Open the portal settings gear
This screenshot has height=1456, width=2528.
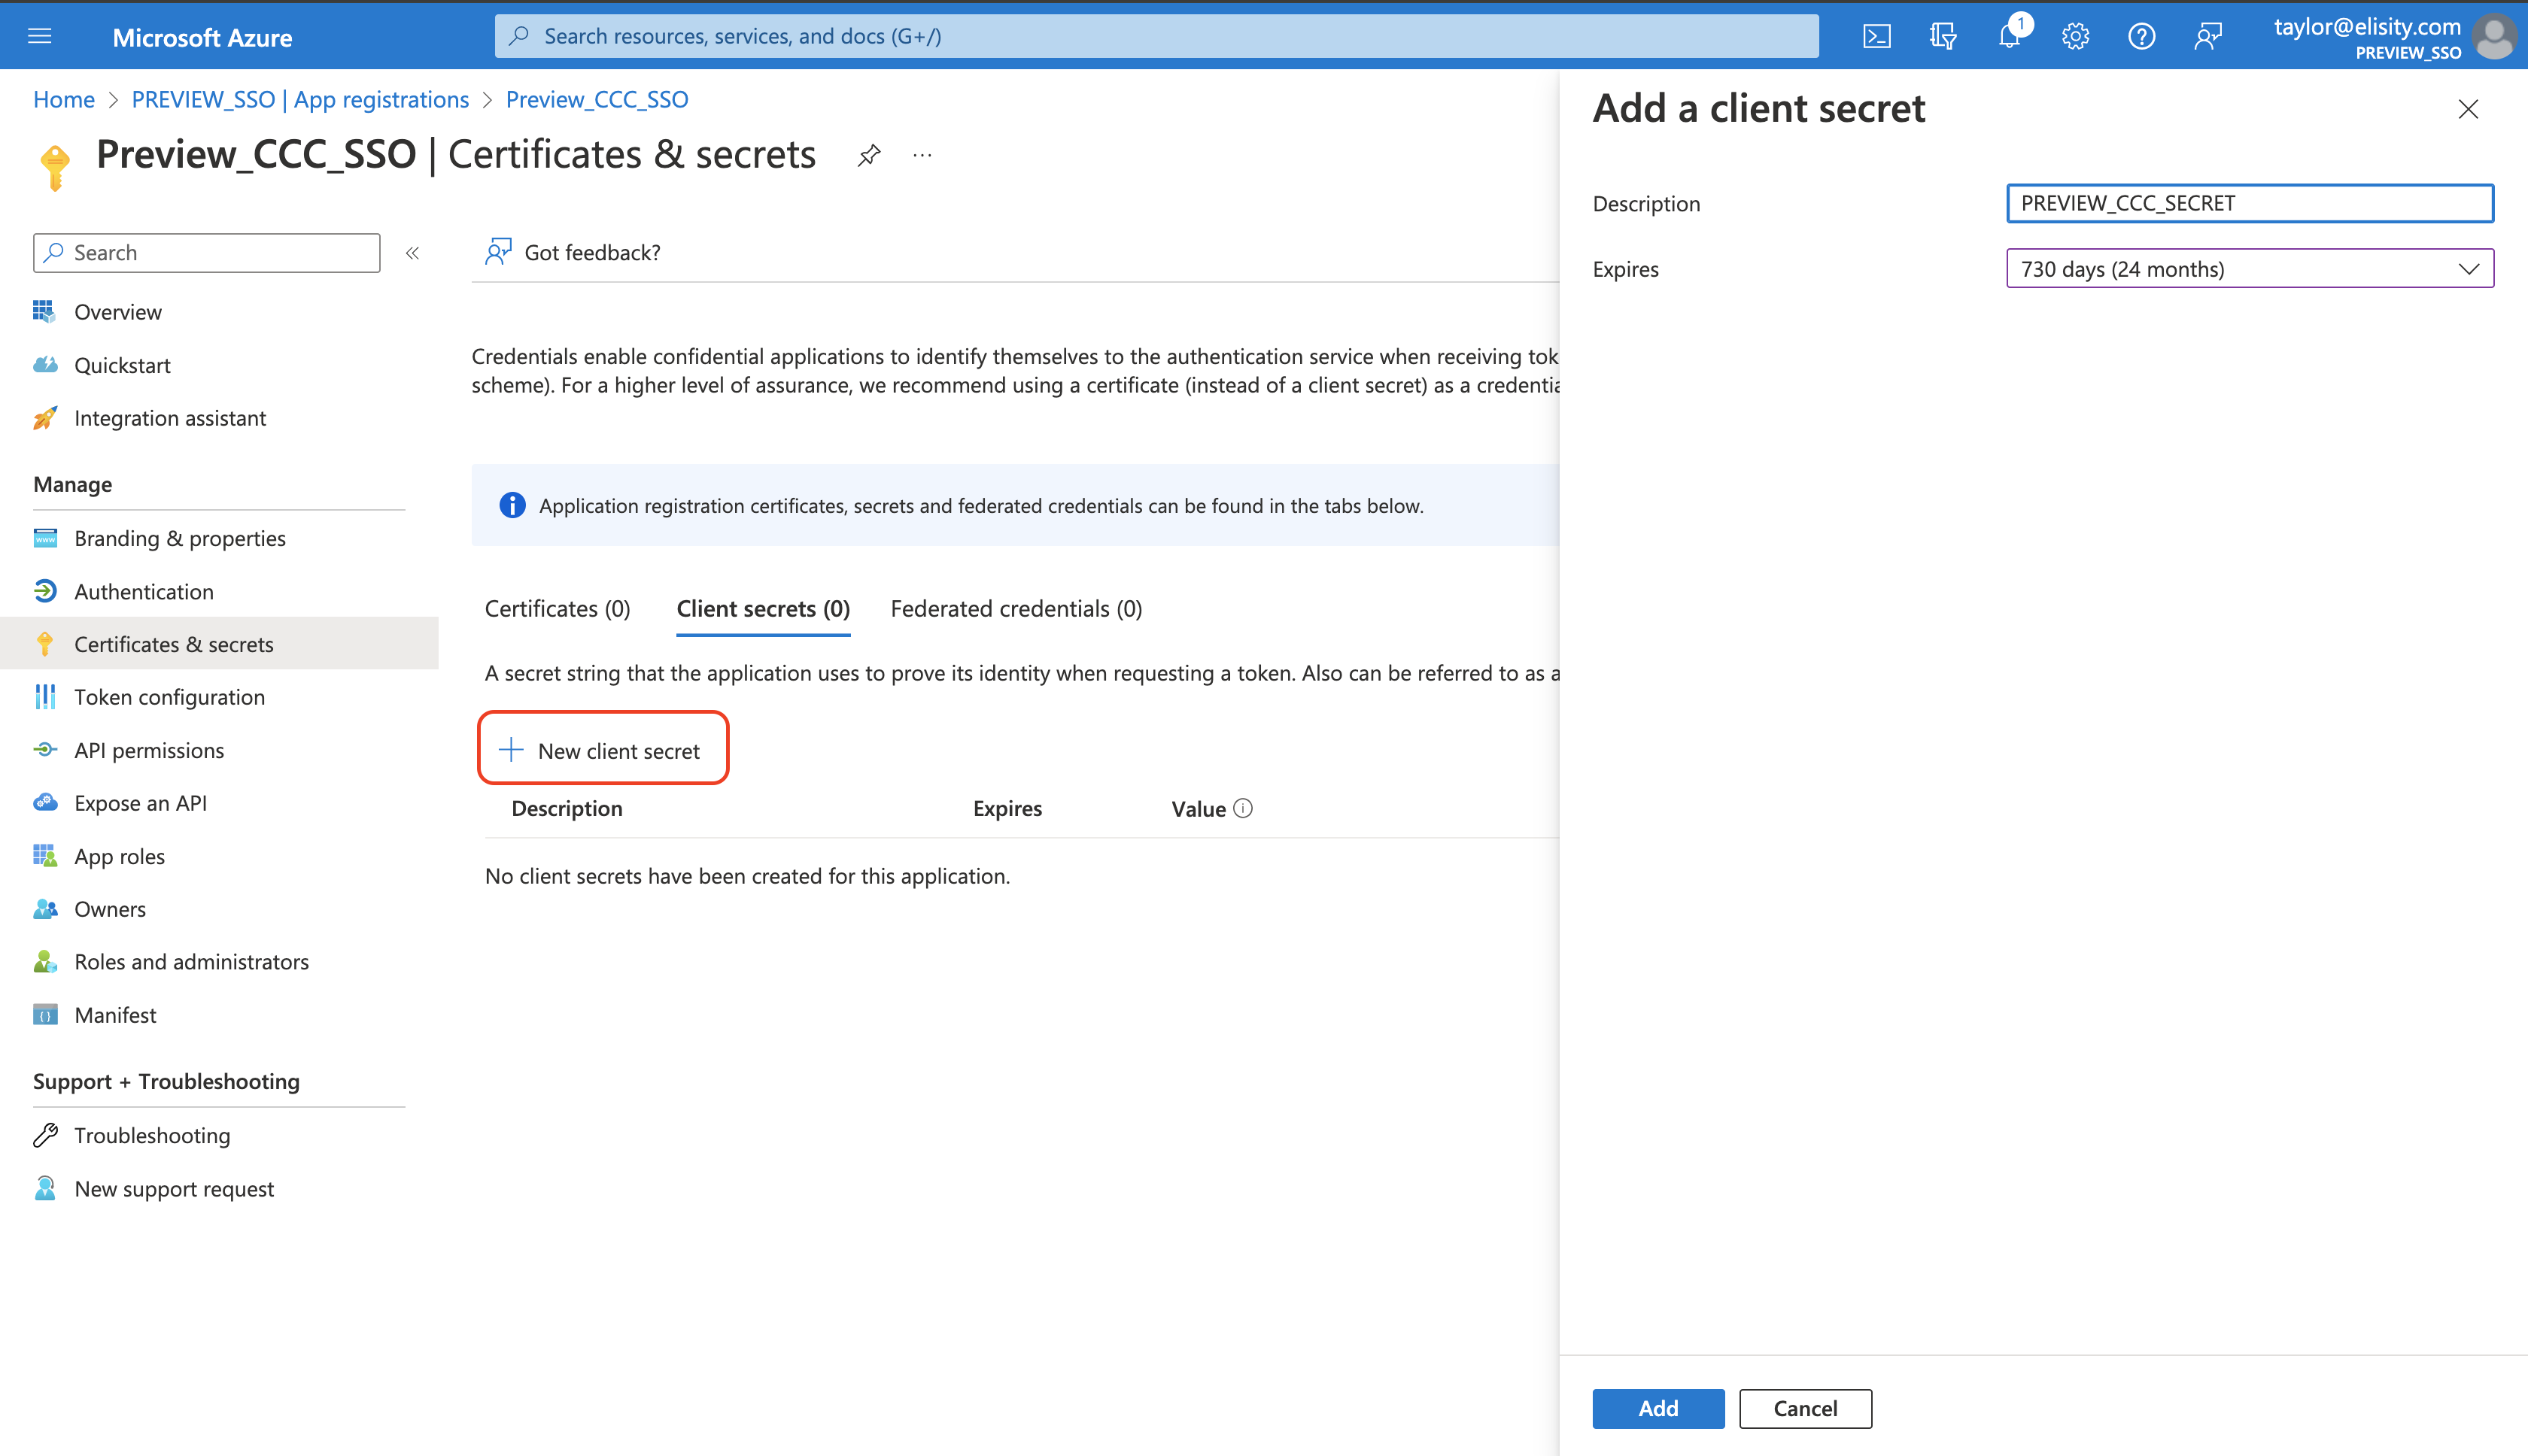coord(2075,37)
